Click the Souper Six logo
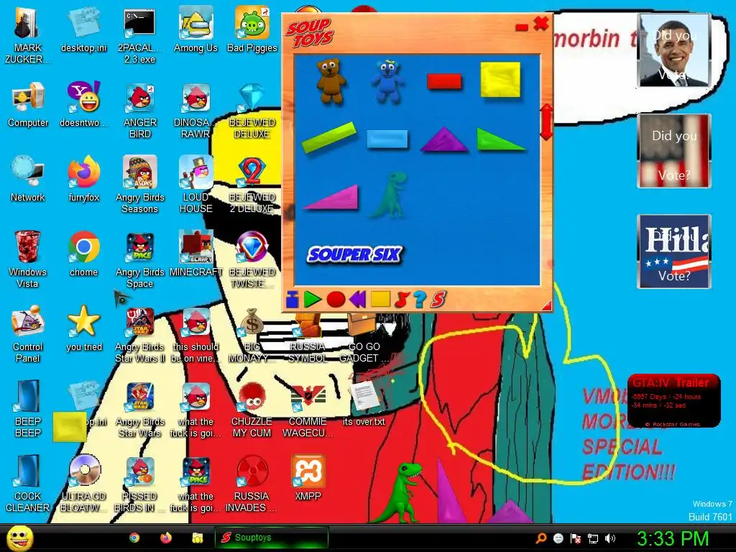Viewport: 736px width, 552px height. click(354, 254)
